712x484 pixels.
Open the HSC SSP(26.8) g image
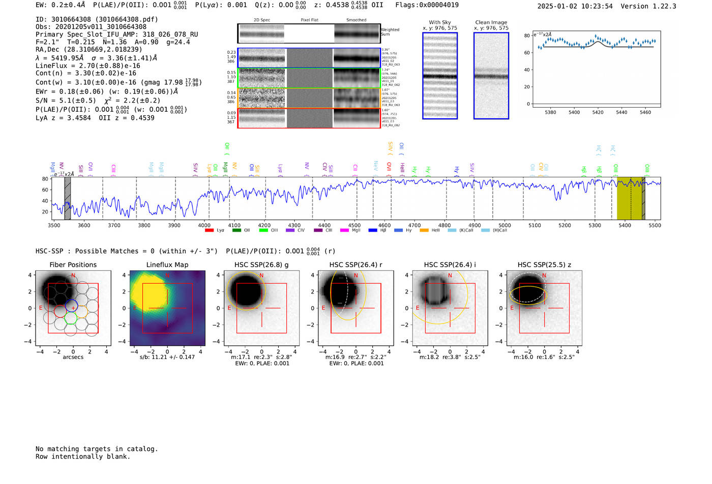click(261, 308)
